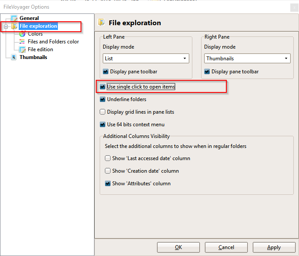
Task: Click the Apply button
Action: pos(274,247)
